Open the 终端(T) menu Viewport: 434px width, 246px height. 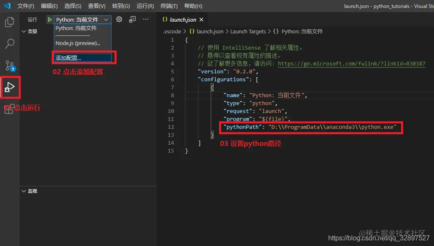[x=169, y=6]
